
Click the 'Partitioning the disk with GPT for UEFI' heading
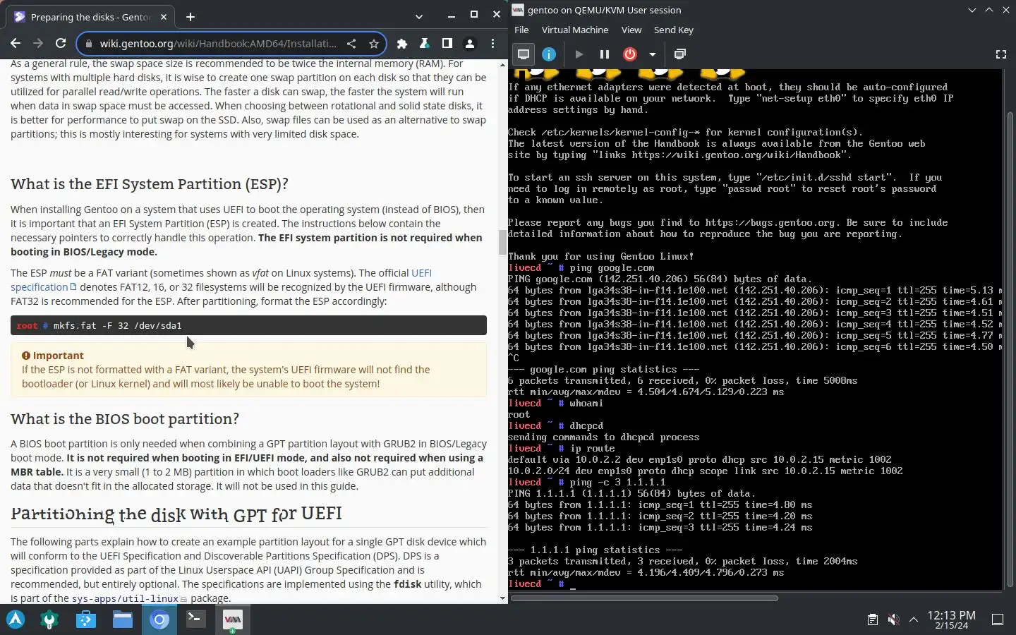pyautogui.click(x=176, y=514)
